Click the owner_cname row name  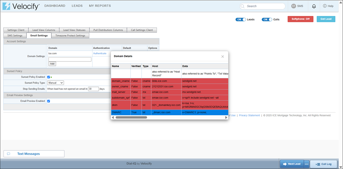point(120,86)
